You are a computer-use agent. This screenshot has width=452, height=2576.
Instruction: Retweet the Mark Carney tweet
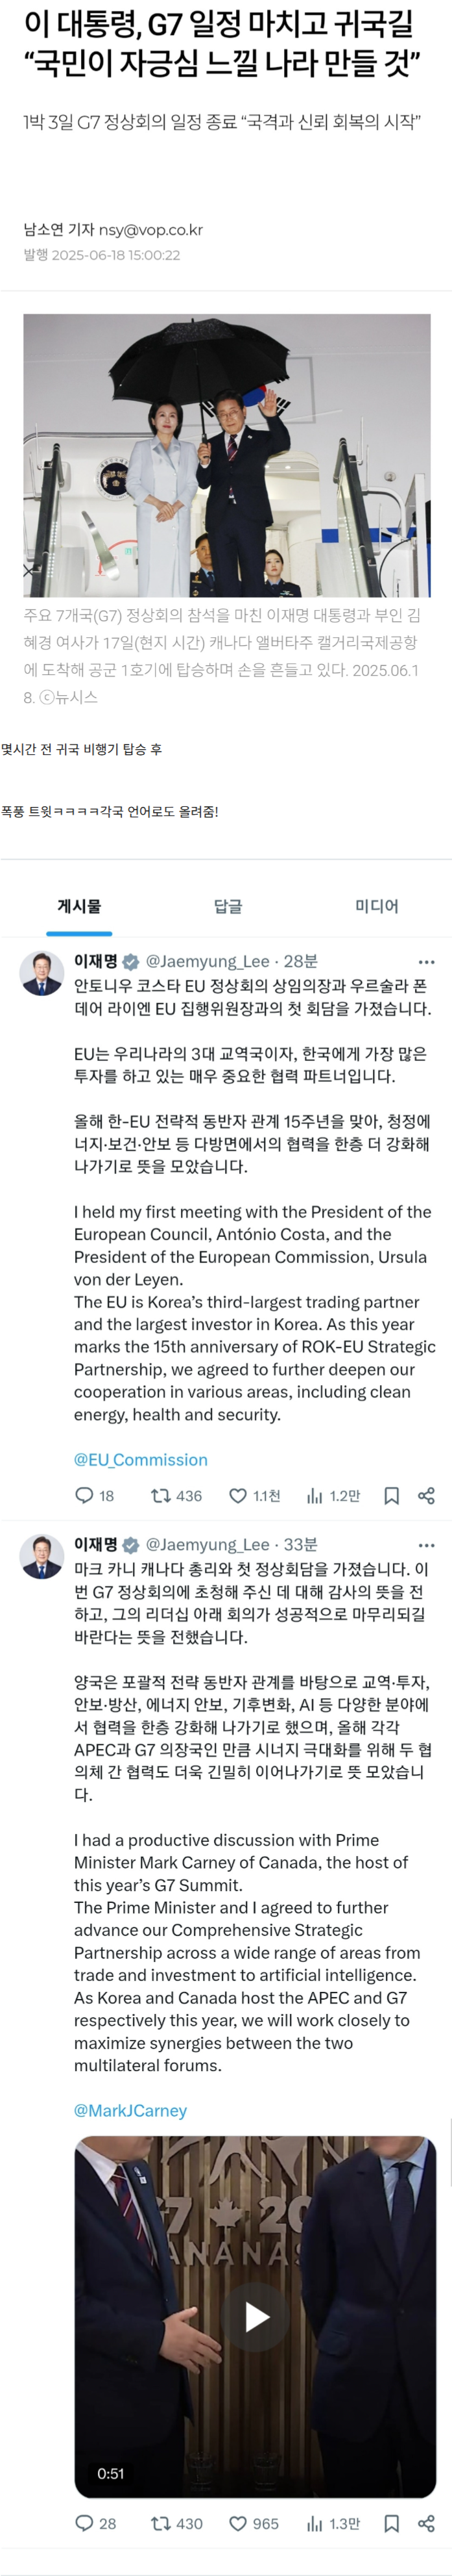[x=160, y=2523]
